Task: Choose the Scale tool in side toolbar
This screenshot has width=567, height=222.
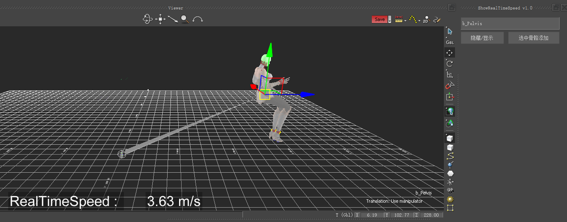Action: [450, 75]
